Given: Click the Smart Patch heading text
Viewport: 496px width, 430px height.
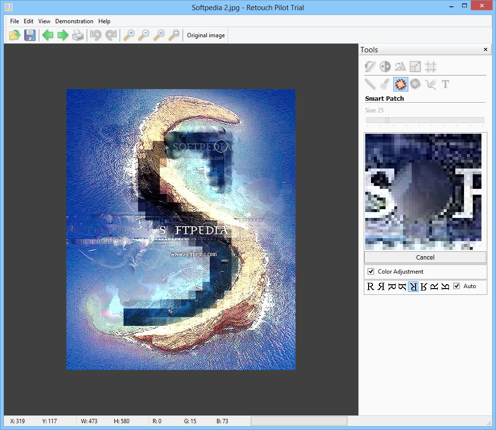Looking at the screenshot, I should 384,98.
